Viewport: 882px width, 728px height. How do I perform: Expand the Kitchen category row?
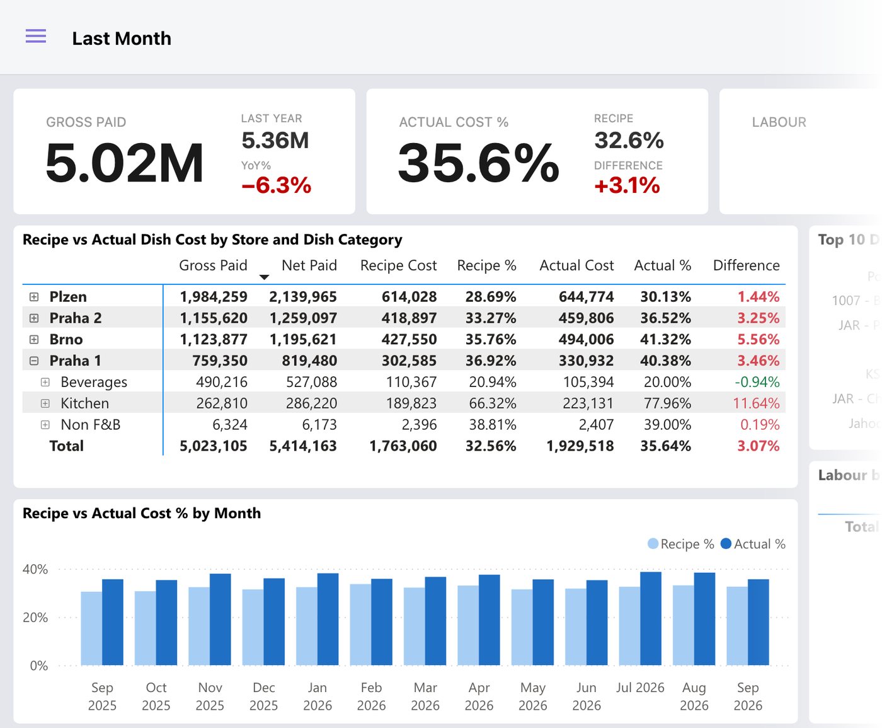[45, 403]
